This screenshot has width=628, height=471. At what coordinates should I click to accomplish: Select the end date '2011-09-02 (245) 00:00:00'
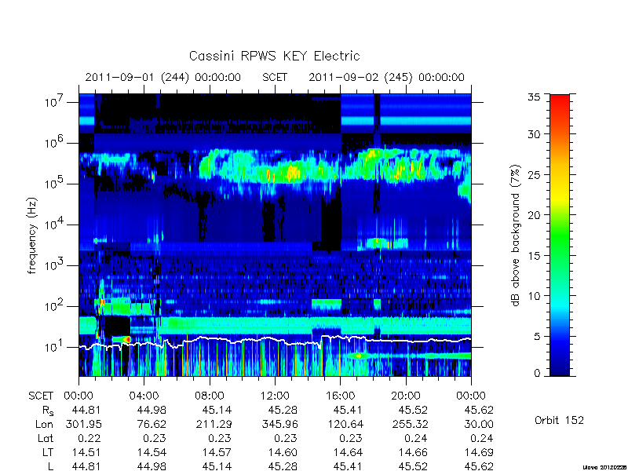coord(386,77)
